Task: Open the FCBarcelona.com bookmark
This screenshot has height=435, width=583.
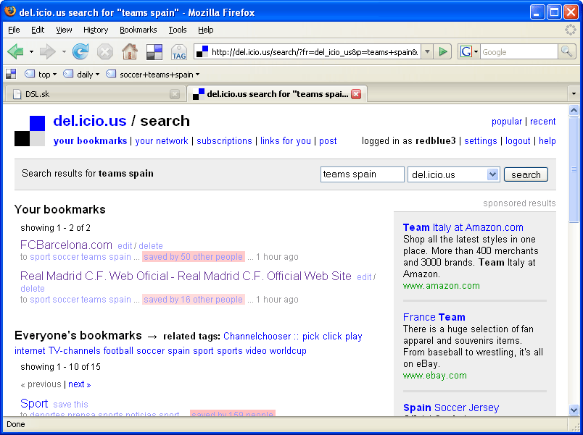Action: click(x=66, y=245)
